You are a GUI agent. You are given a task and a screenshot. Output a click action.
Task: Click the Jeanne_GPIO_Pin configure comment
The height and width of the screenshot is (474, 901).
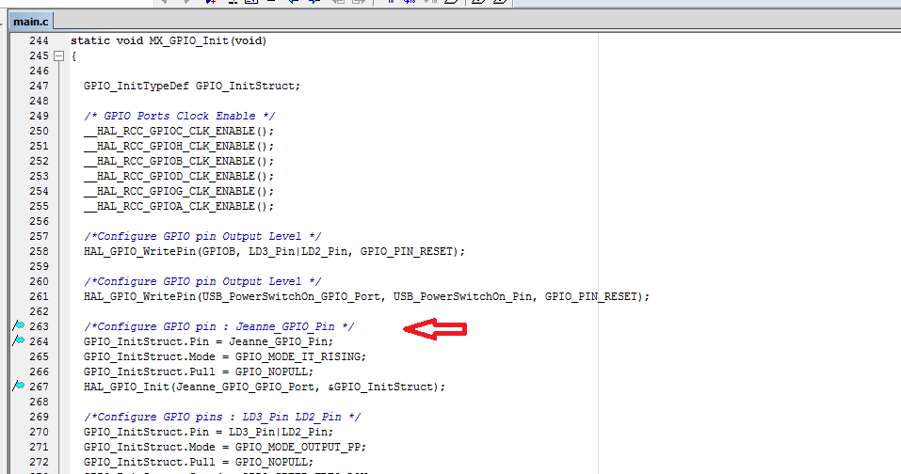(219, 326)
